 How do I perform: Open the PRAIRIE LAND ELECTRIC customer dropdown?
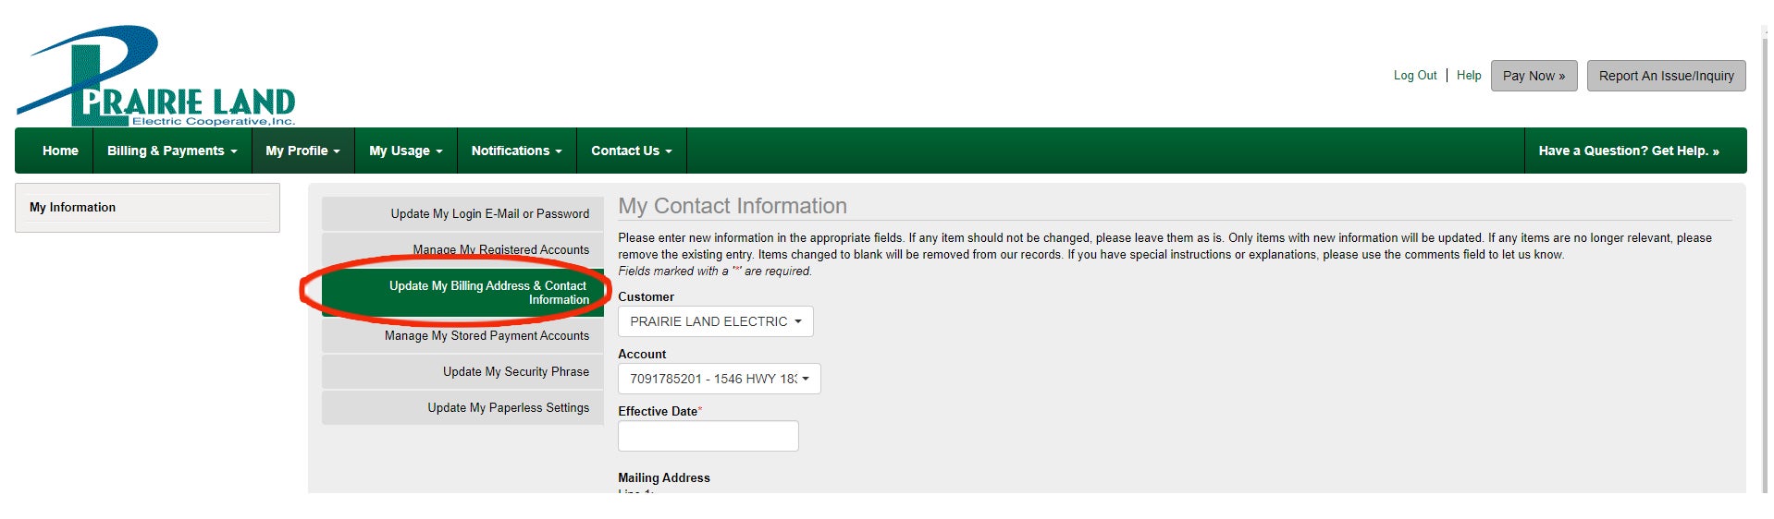pyautogui.click(x=716, y=321)
